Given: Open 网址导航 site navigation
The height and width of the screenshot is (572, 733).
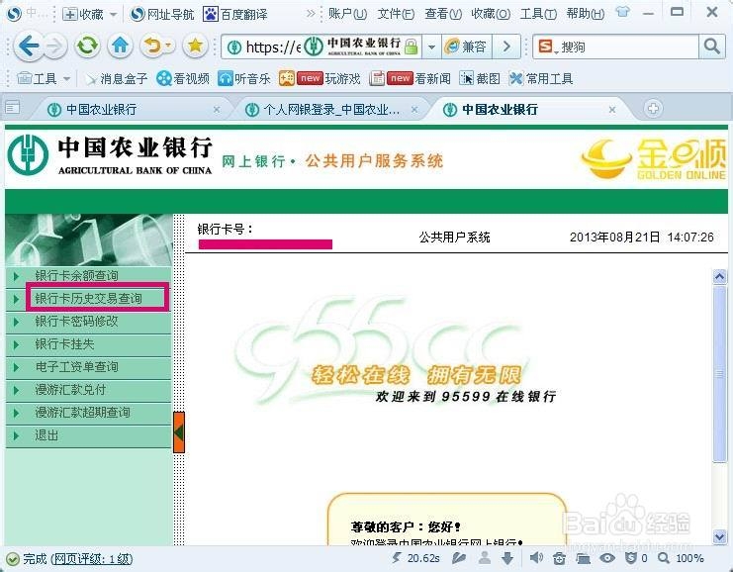Looking at the screenshot, I should tap(162, 15).
